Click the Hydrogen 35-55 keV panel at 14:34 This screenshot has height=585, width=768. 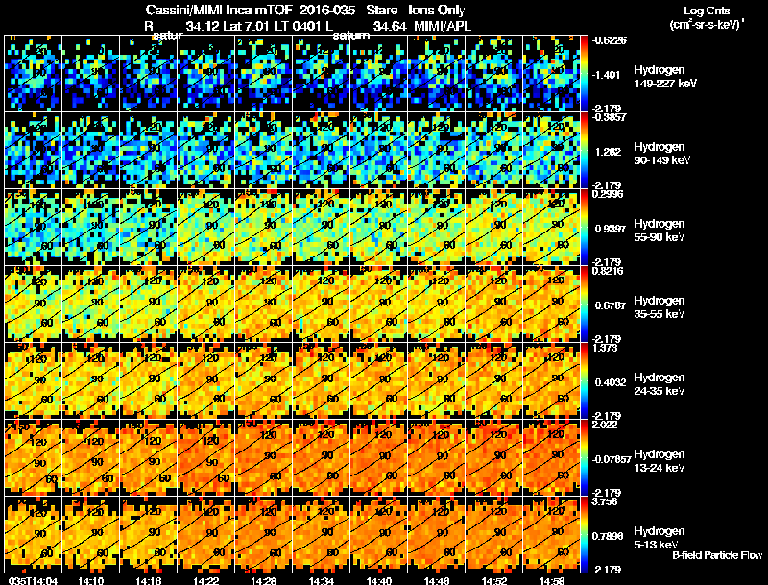(321, 304)
